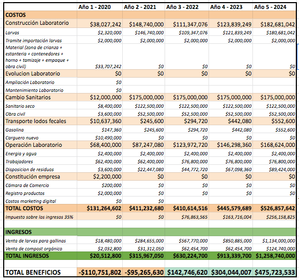Select Cambio Sanitarios row label
This screenshot has width=299, height=280.
coord(40,97)
